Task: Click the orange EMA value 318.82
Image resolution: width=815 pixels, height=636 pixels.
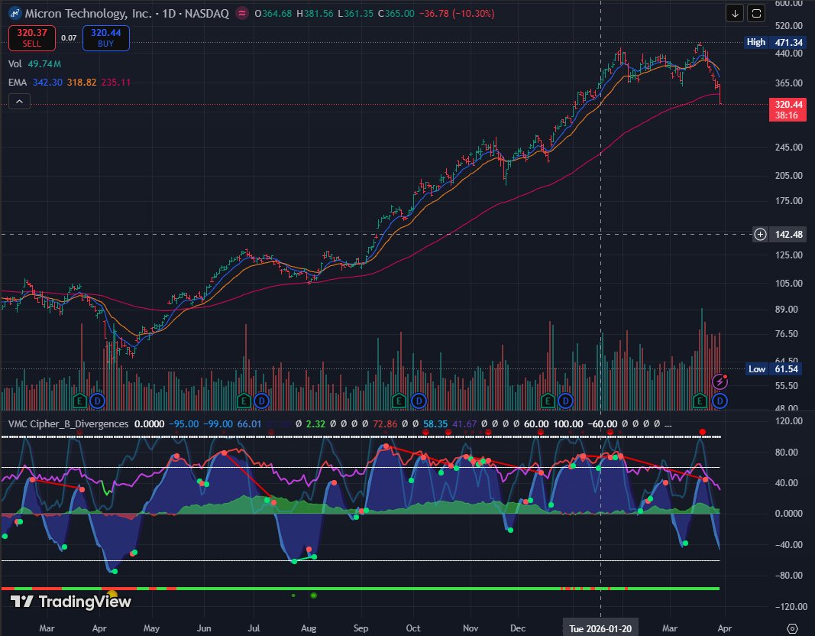Action: click(x=82, y=82)
